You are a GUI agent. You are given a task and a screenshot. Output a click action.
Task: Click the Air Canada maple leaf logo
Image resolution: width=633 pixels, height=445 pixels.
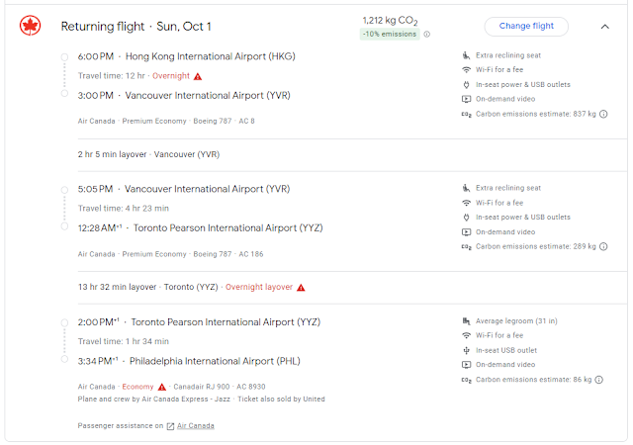pos(30,26)
